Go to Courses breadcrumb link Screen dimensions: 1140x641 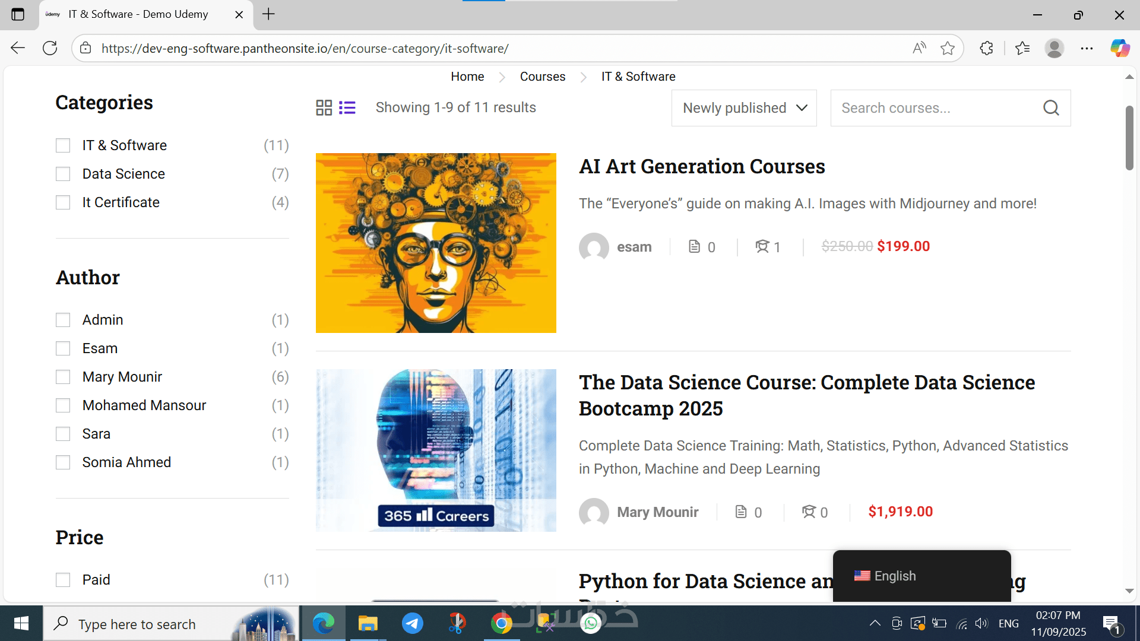coord(542,77)
